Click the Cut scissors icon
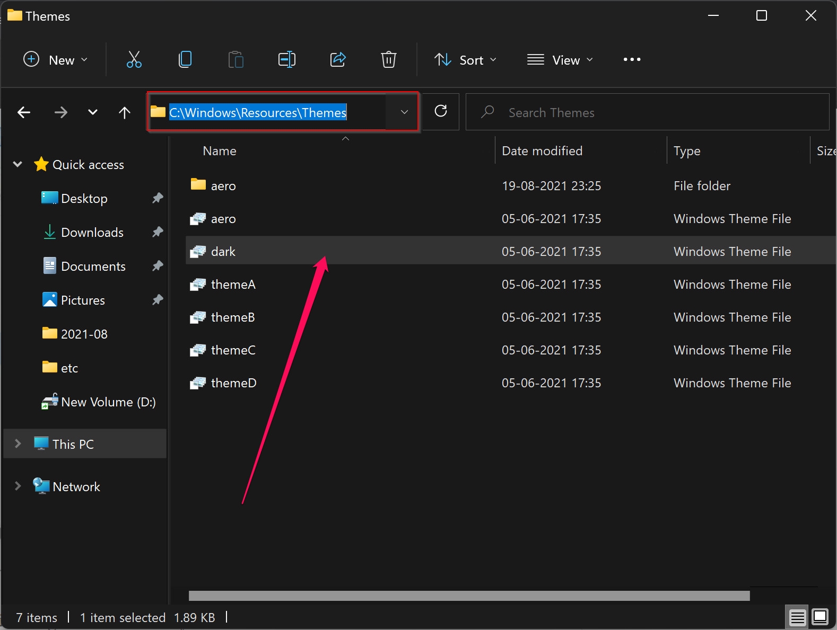 tap(134, 59)
